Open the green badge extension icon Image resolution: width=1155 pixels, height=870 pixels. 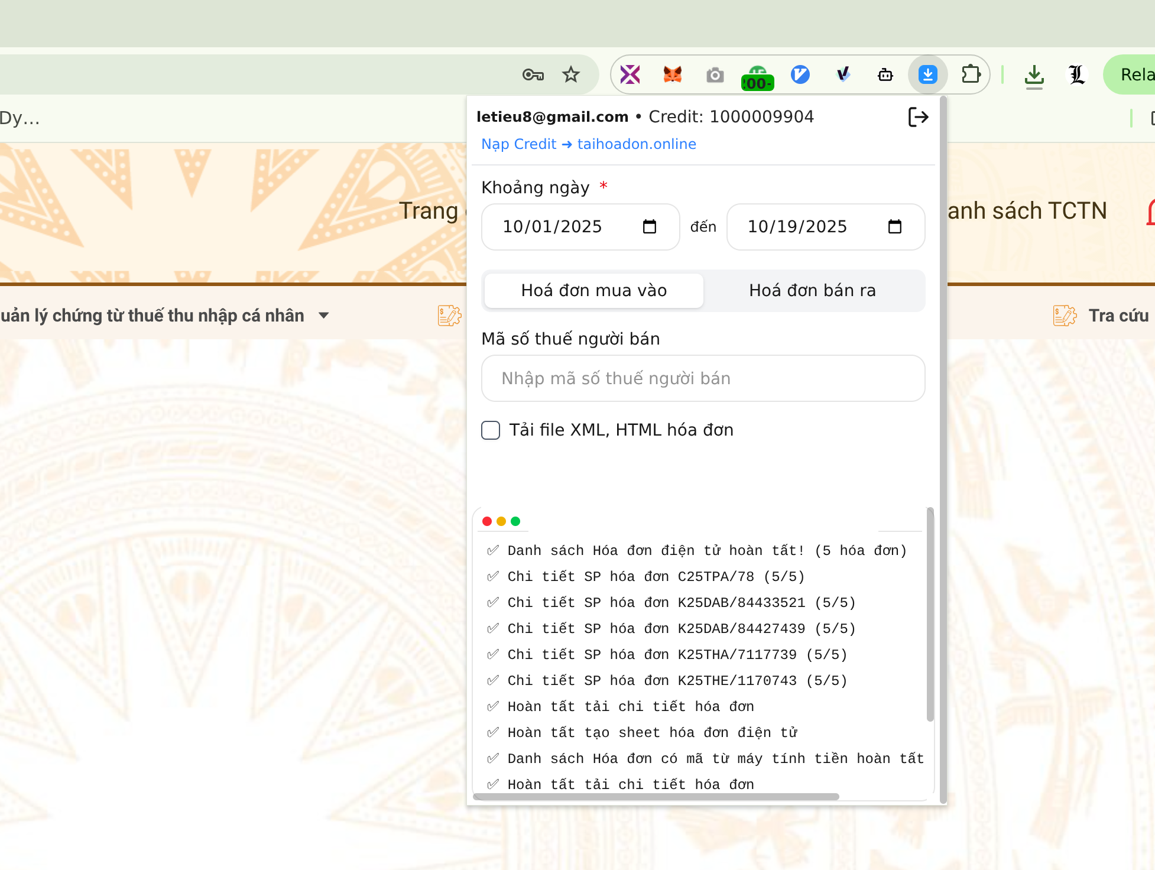pos(757,77)
